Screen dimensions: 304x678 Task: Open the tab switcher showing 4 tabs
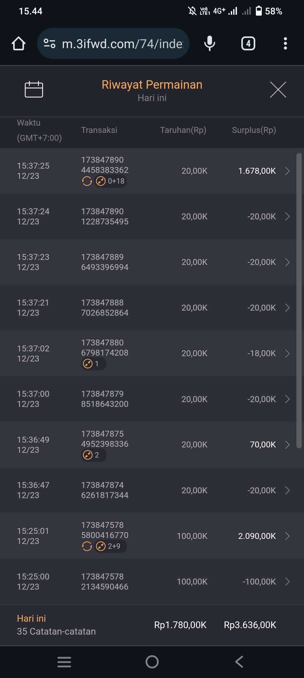[248, 44]
